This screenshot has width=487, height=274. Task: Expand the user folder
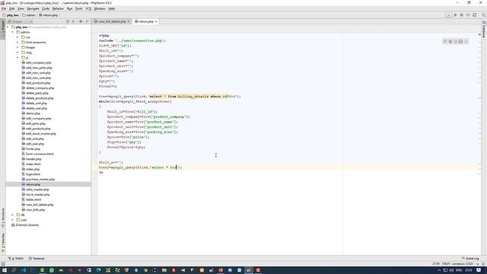[x=13, y=220]
